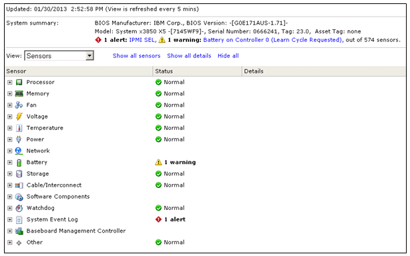
Task: Expand the Processor sensor group
Action: pos(9,82)
